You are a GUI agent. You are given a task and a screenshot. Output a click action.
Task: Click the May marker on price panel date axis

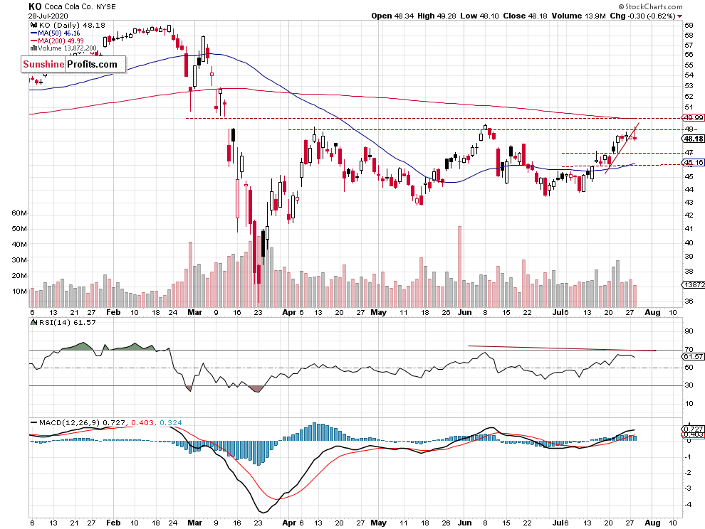(379, 312)
